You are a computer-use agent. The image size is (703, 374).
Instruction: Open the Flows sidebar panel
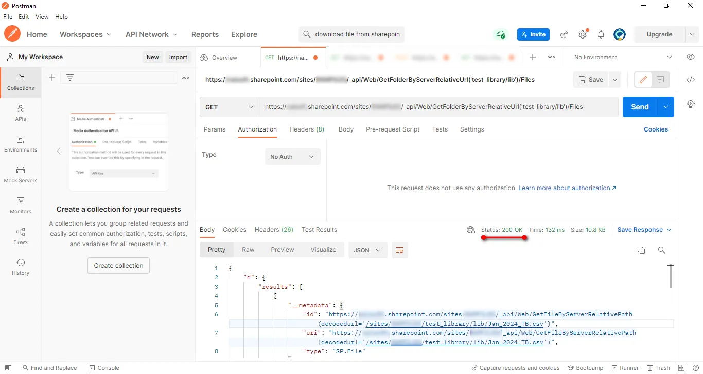[21, 236]
